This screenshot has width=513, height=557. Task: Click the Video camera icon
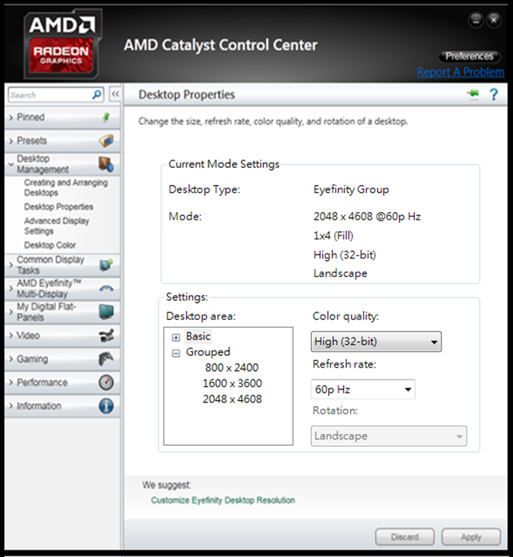click(106, 335)
